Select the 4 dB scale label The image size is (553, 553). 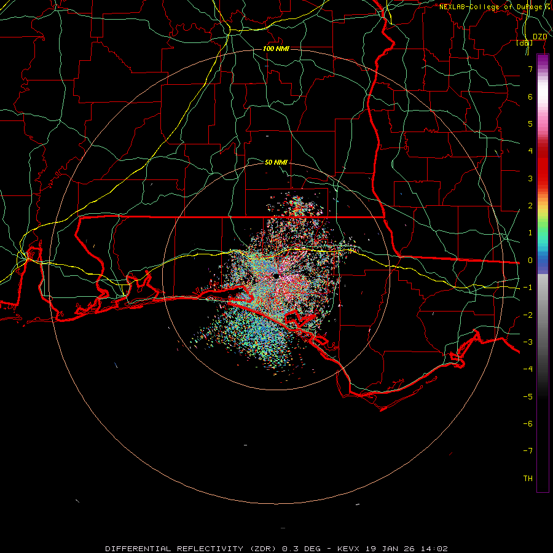pyautogui.click(x=530, y=151)
